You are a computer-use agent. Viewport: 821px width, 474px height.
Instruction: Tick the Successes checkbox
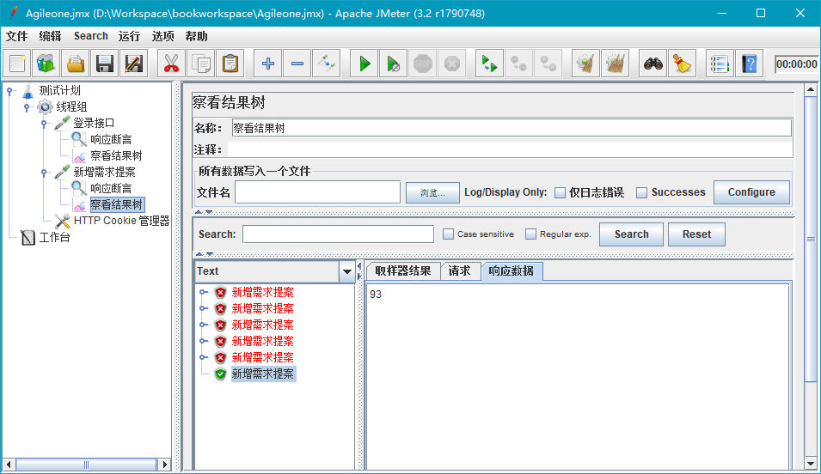click(x=641, y=192)
